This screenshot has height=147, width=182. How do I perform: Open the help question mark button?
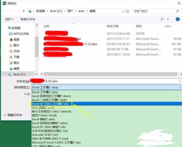click(178, 19)
